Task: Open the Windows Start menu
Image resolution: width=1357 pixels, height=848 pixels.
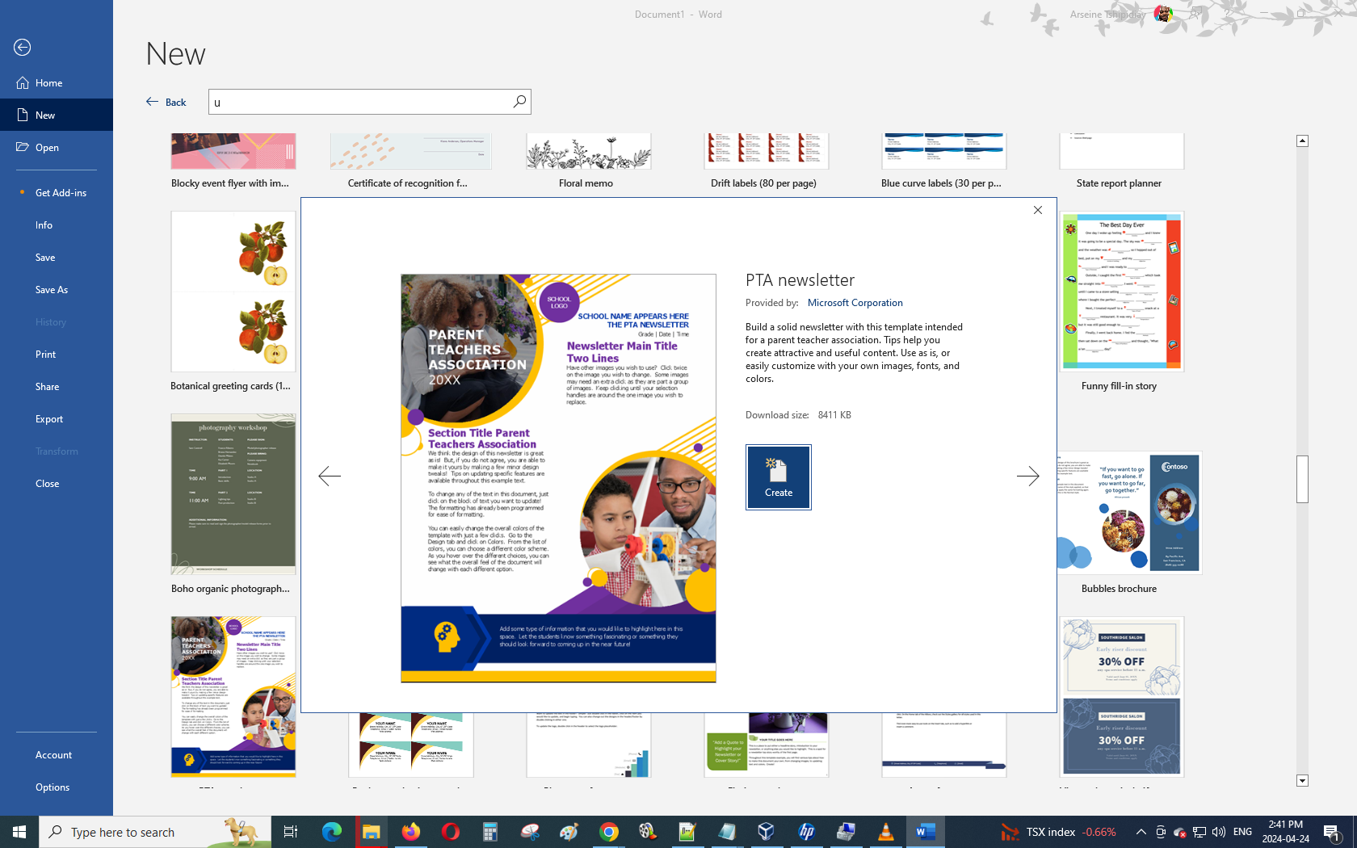Action: point(19,831)
